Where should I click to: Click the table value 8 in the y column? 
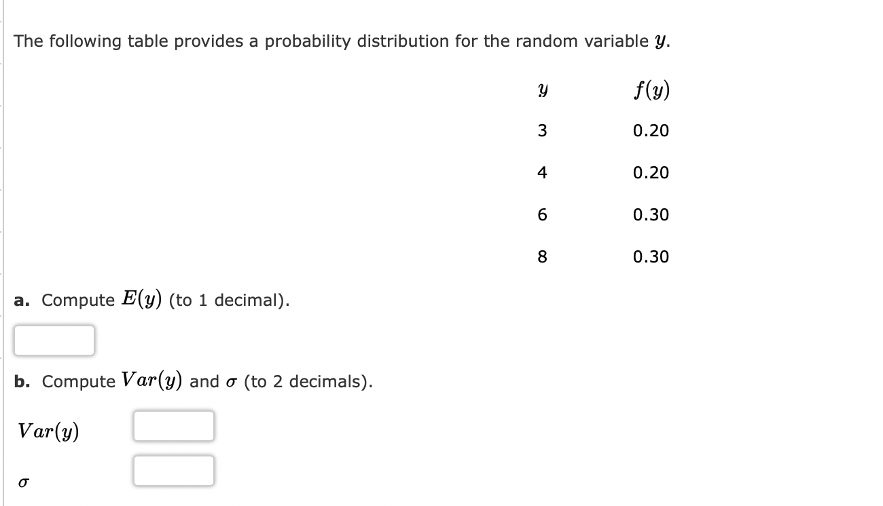(x=541, y=257)
